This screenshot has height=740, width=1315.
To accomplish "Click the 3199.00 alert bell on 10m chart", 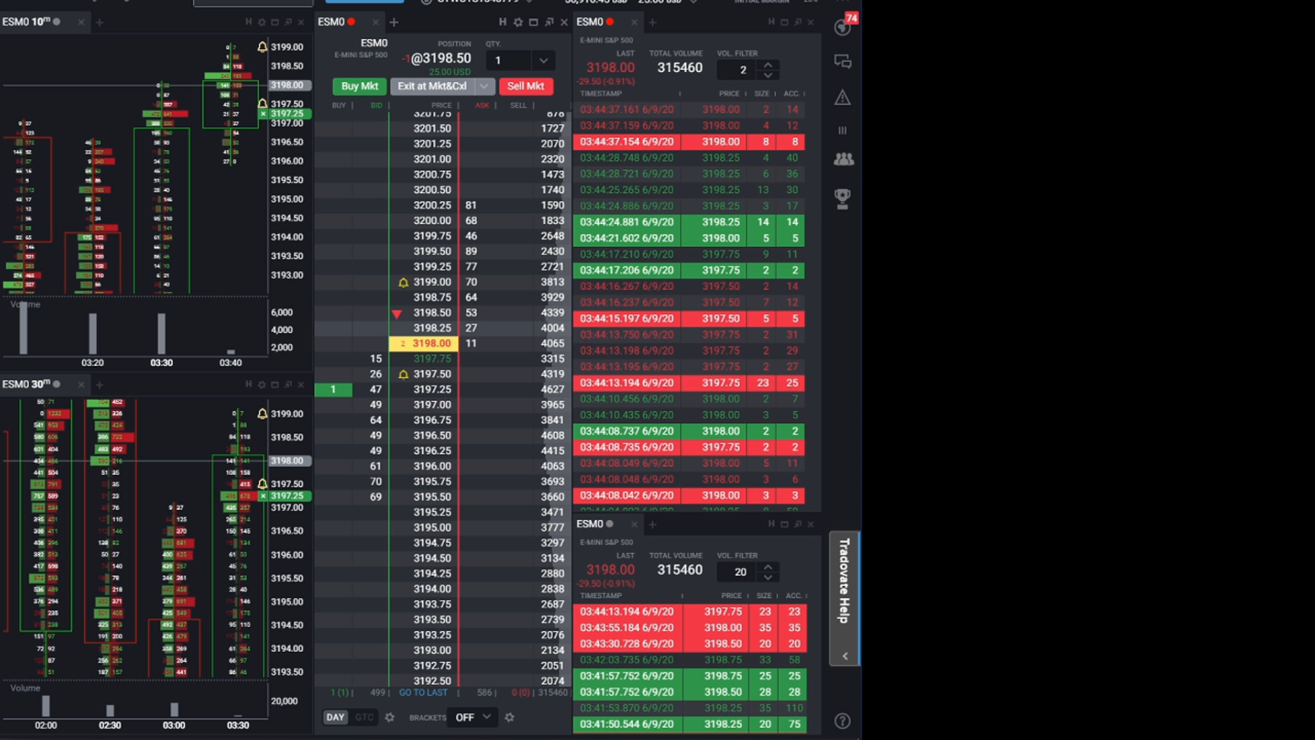I will tap(262, 47).
